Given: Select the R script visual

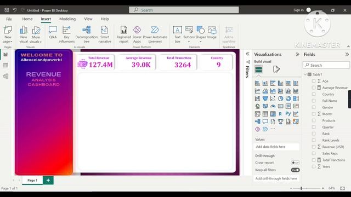Looking at the screenshot, I should [x=280, y=114].
